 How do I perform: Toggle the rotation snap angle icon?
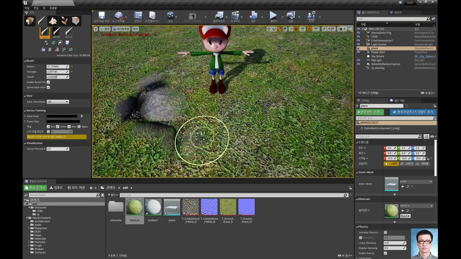309,29
